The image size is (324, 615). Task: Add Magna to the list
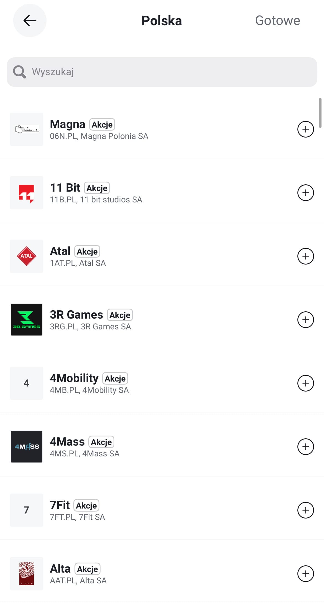click(x=305, y=129)
